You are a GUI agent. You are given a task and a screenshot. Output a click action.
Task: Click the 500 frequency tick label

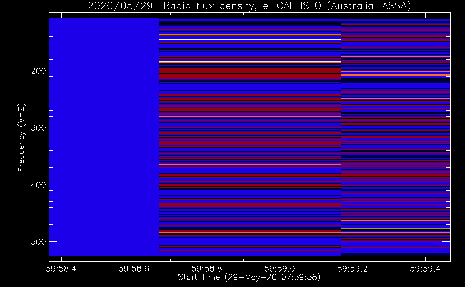(x=39, y=242)
